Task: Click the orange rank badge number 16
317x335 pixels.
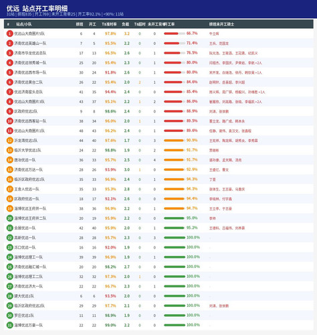Action: [9, 180]
